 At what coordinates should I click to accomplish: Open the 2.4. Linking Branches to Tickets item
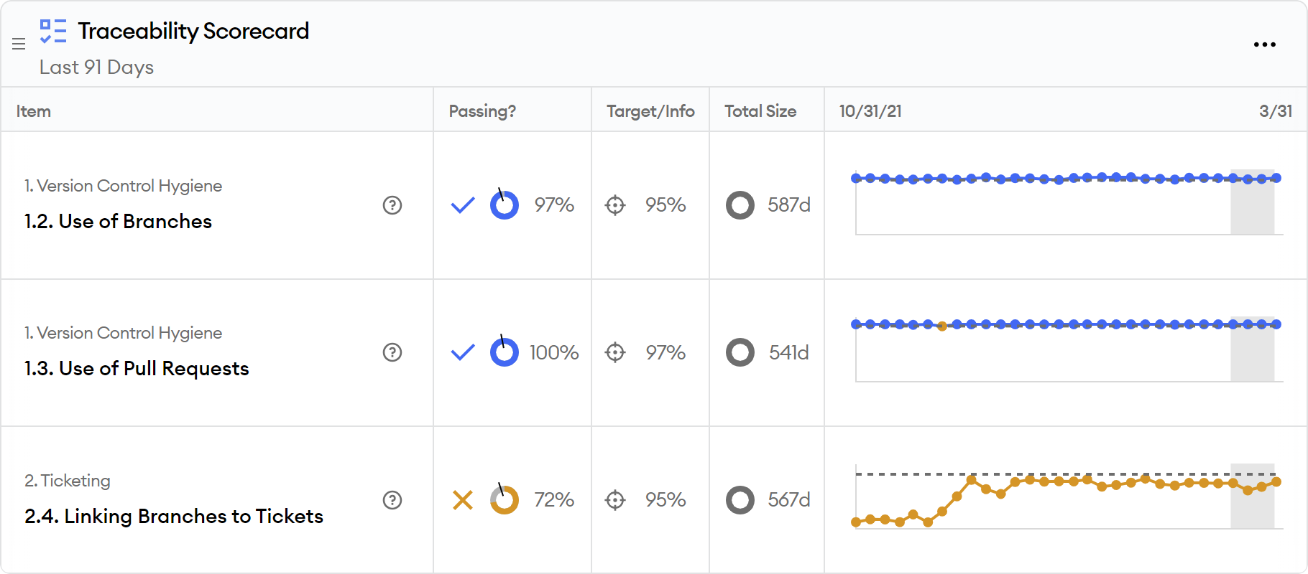(173, 516)
